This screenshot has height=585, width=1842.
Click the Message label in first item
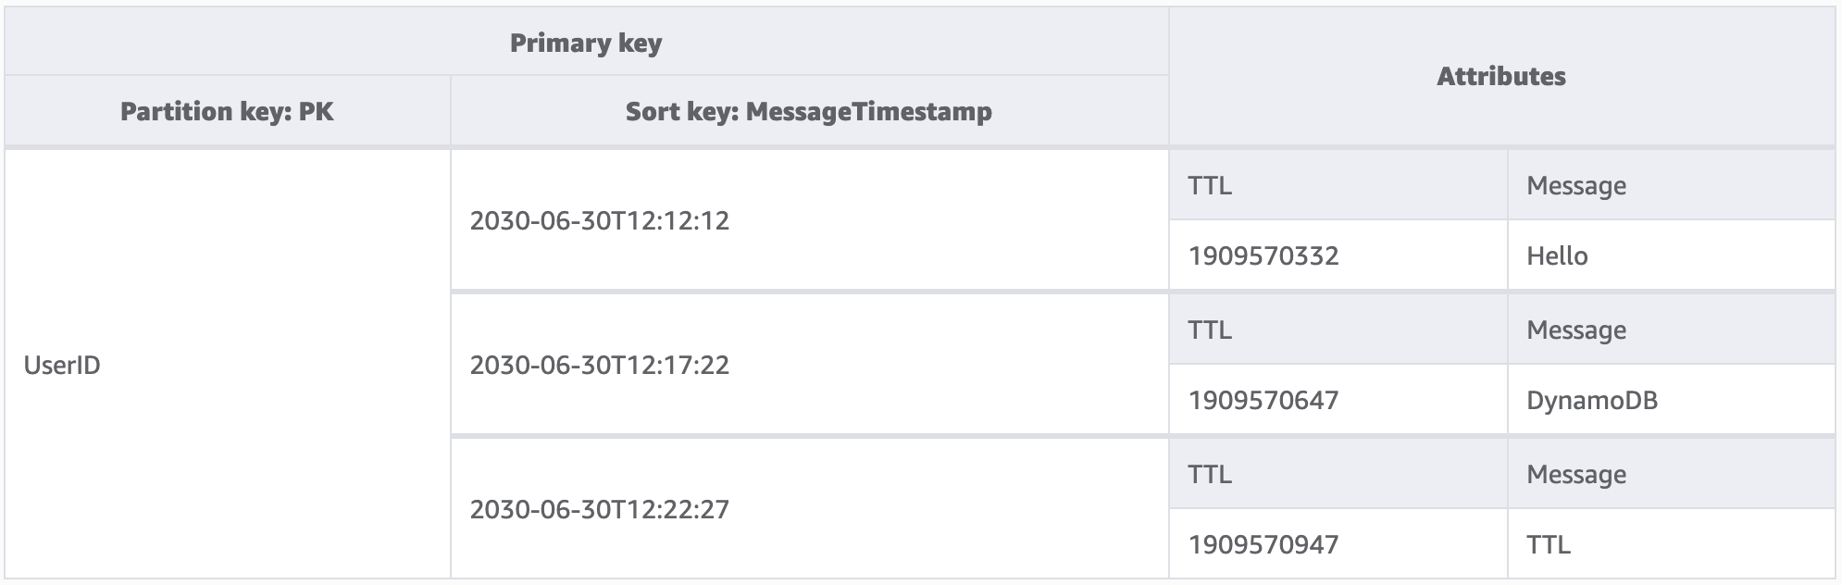pyautogui.click(x=1576, y=185)
